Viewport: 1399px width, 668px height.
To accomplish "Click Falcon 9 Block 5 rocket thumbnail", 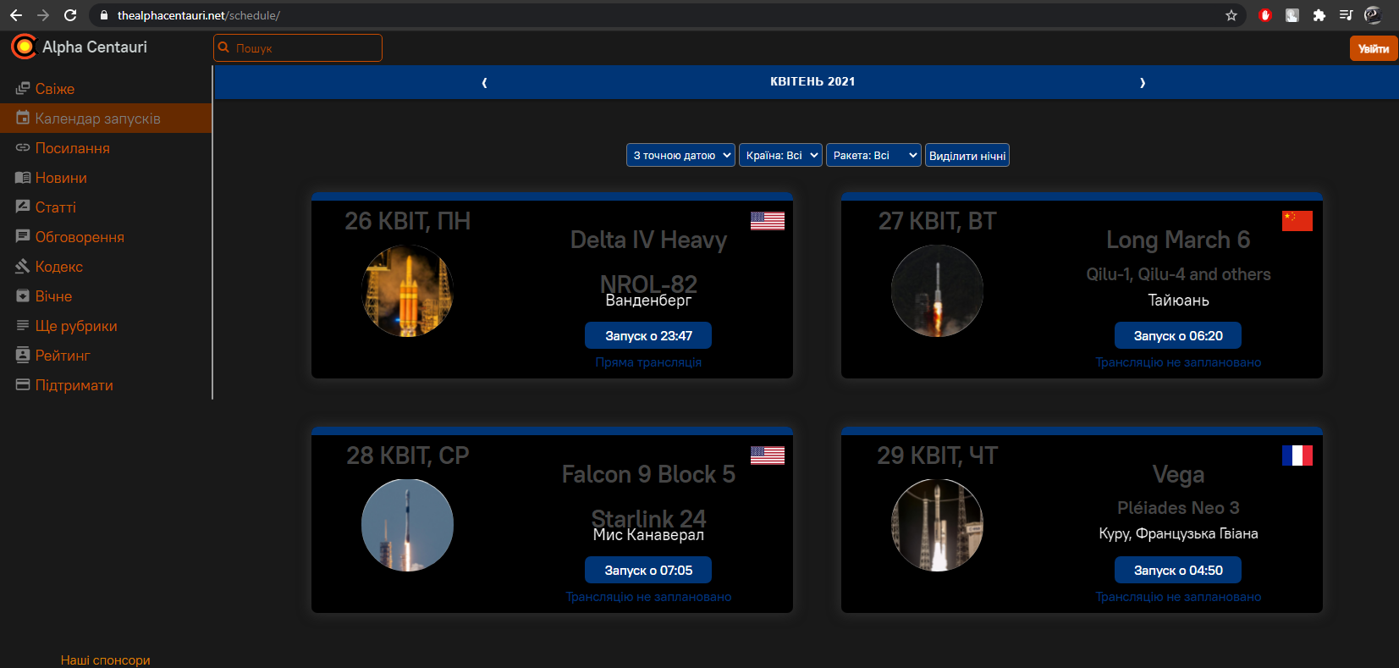I will 407,526.
